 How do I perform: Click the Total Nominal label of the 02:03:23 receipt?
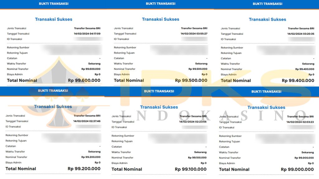tap(234, 169)
